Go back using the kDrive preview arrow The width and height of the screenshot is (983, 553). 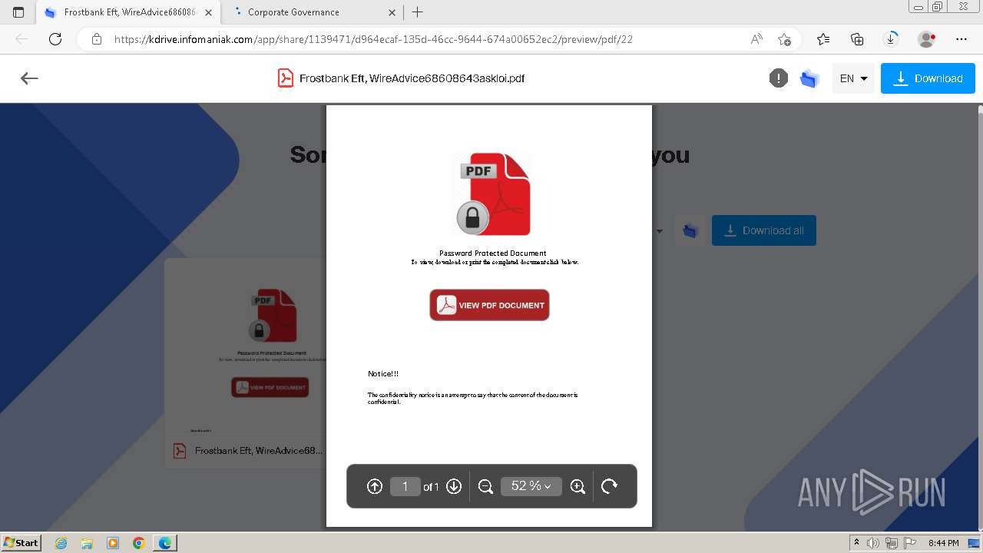(x=29, y=78)
